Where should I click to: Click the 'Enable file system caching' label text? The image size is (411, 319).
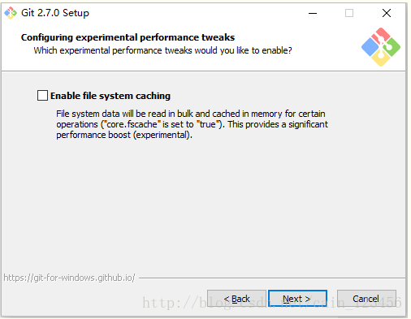(x=110, y=96)
